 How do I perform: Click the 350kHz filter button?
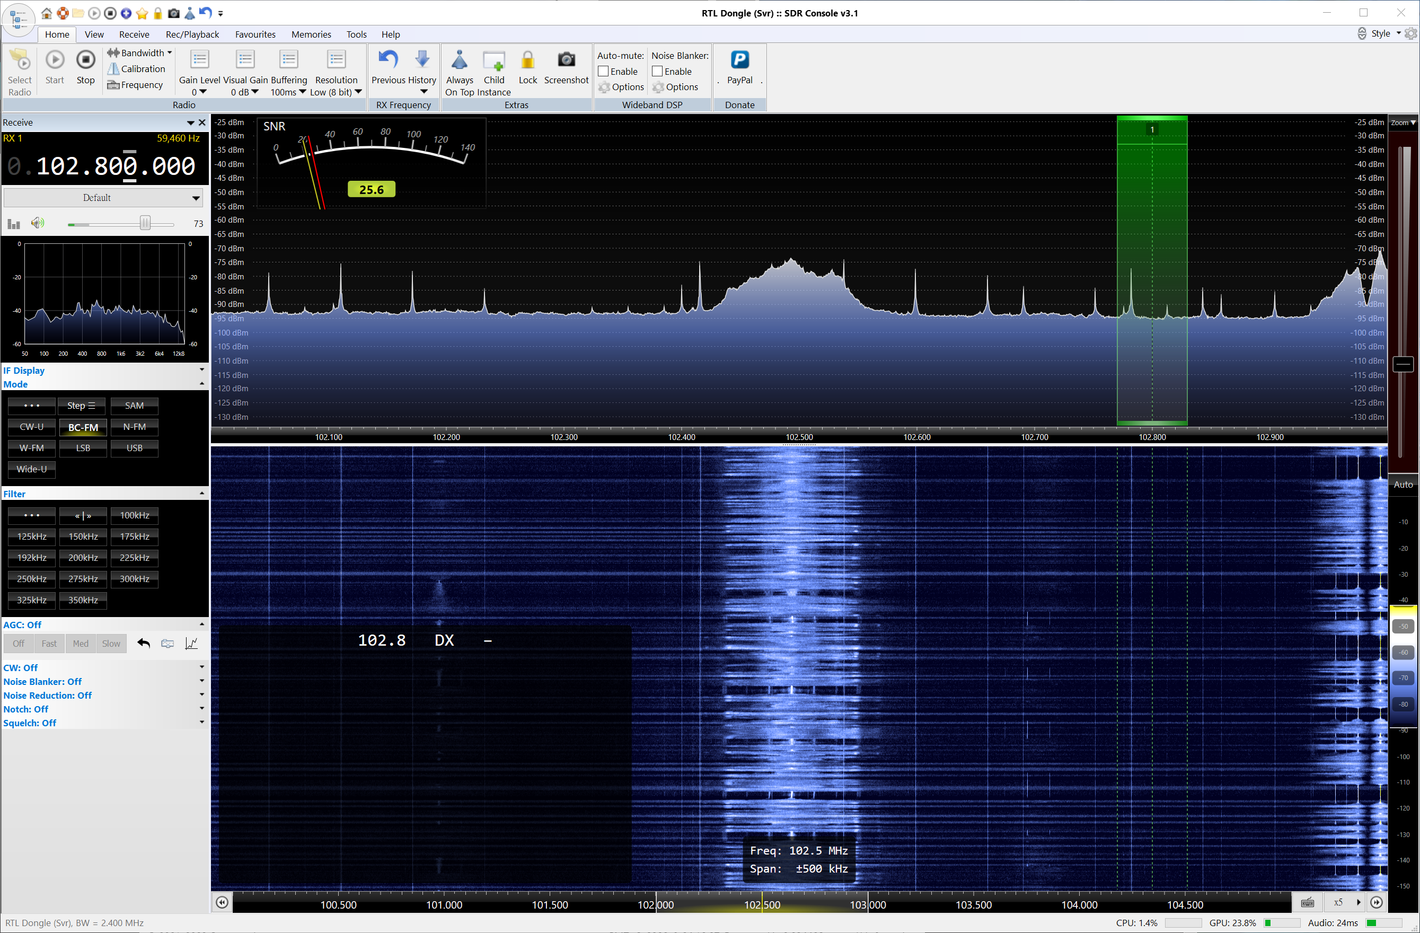[83, 600]
